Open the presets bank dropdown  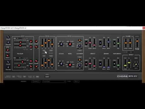[x=36, y=81]
